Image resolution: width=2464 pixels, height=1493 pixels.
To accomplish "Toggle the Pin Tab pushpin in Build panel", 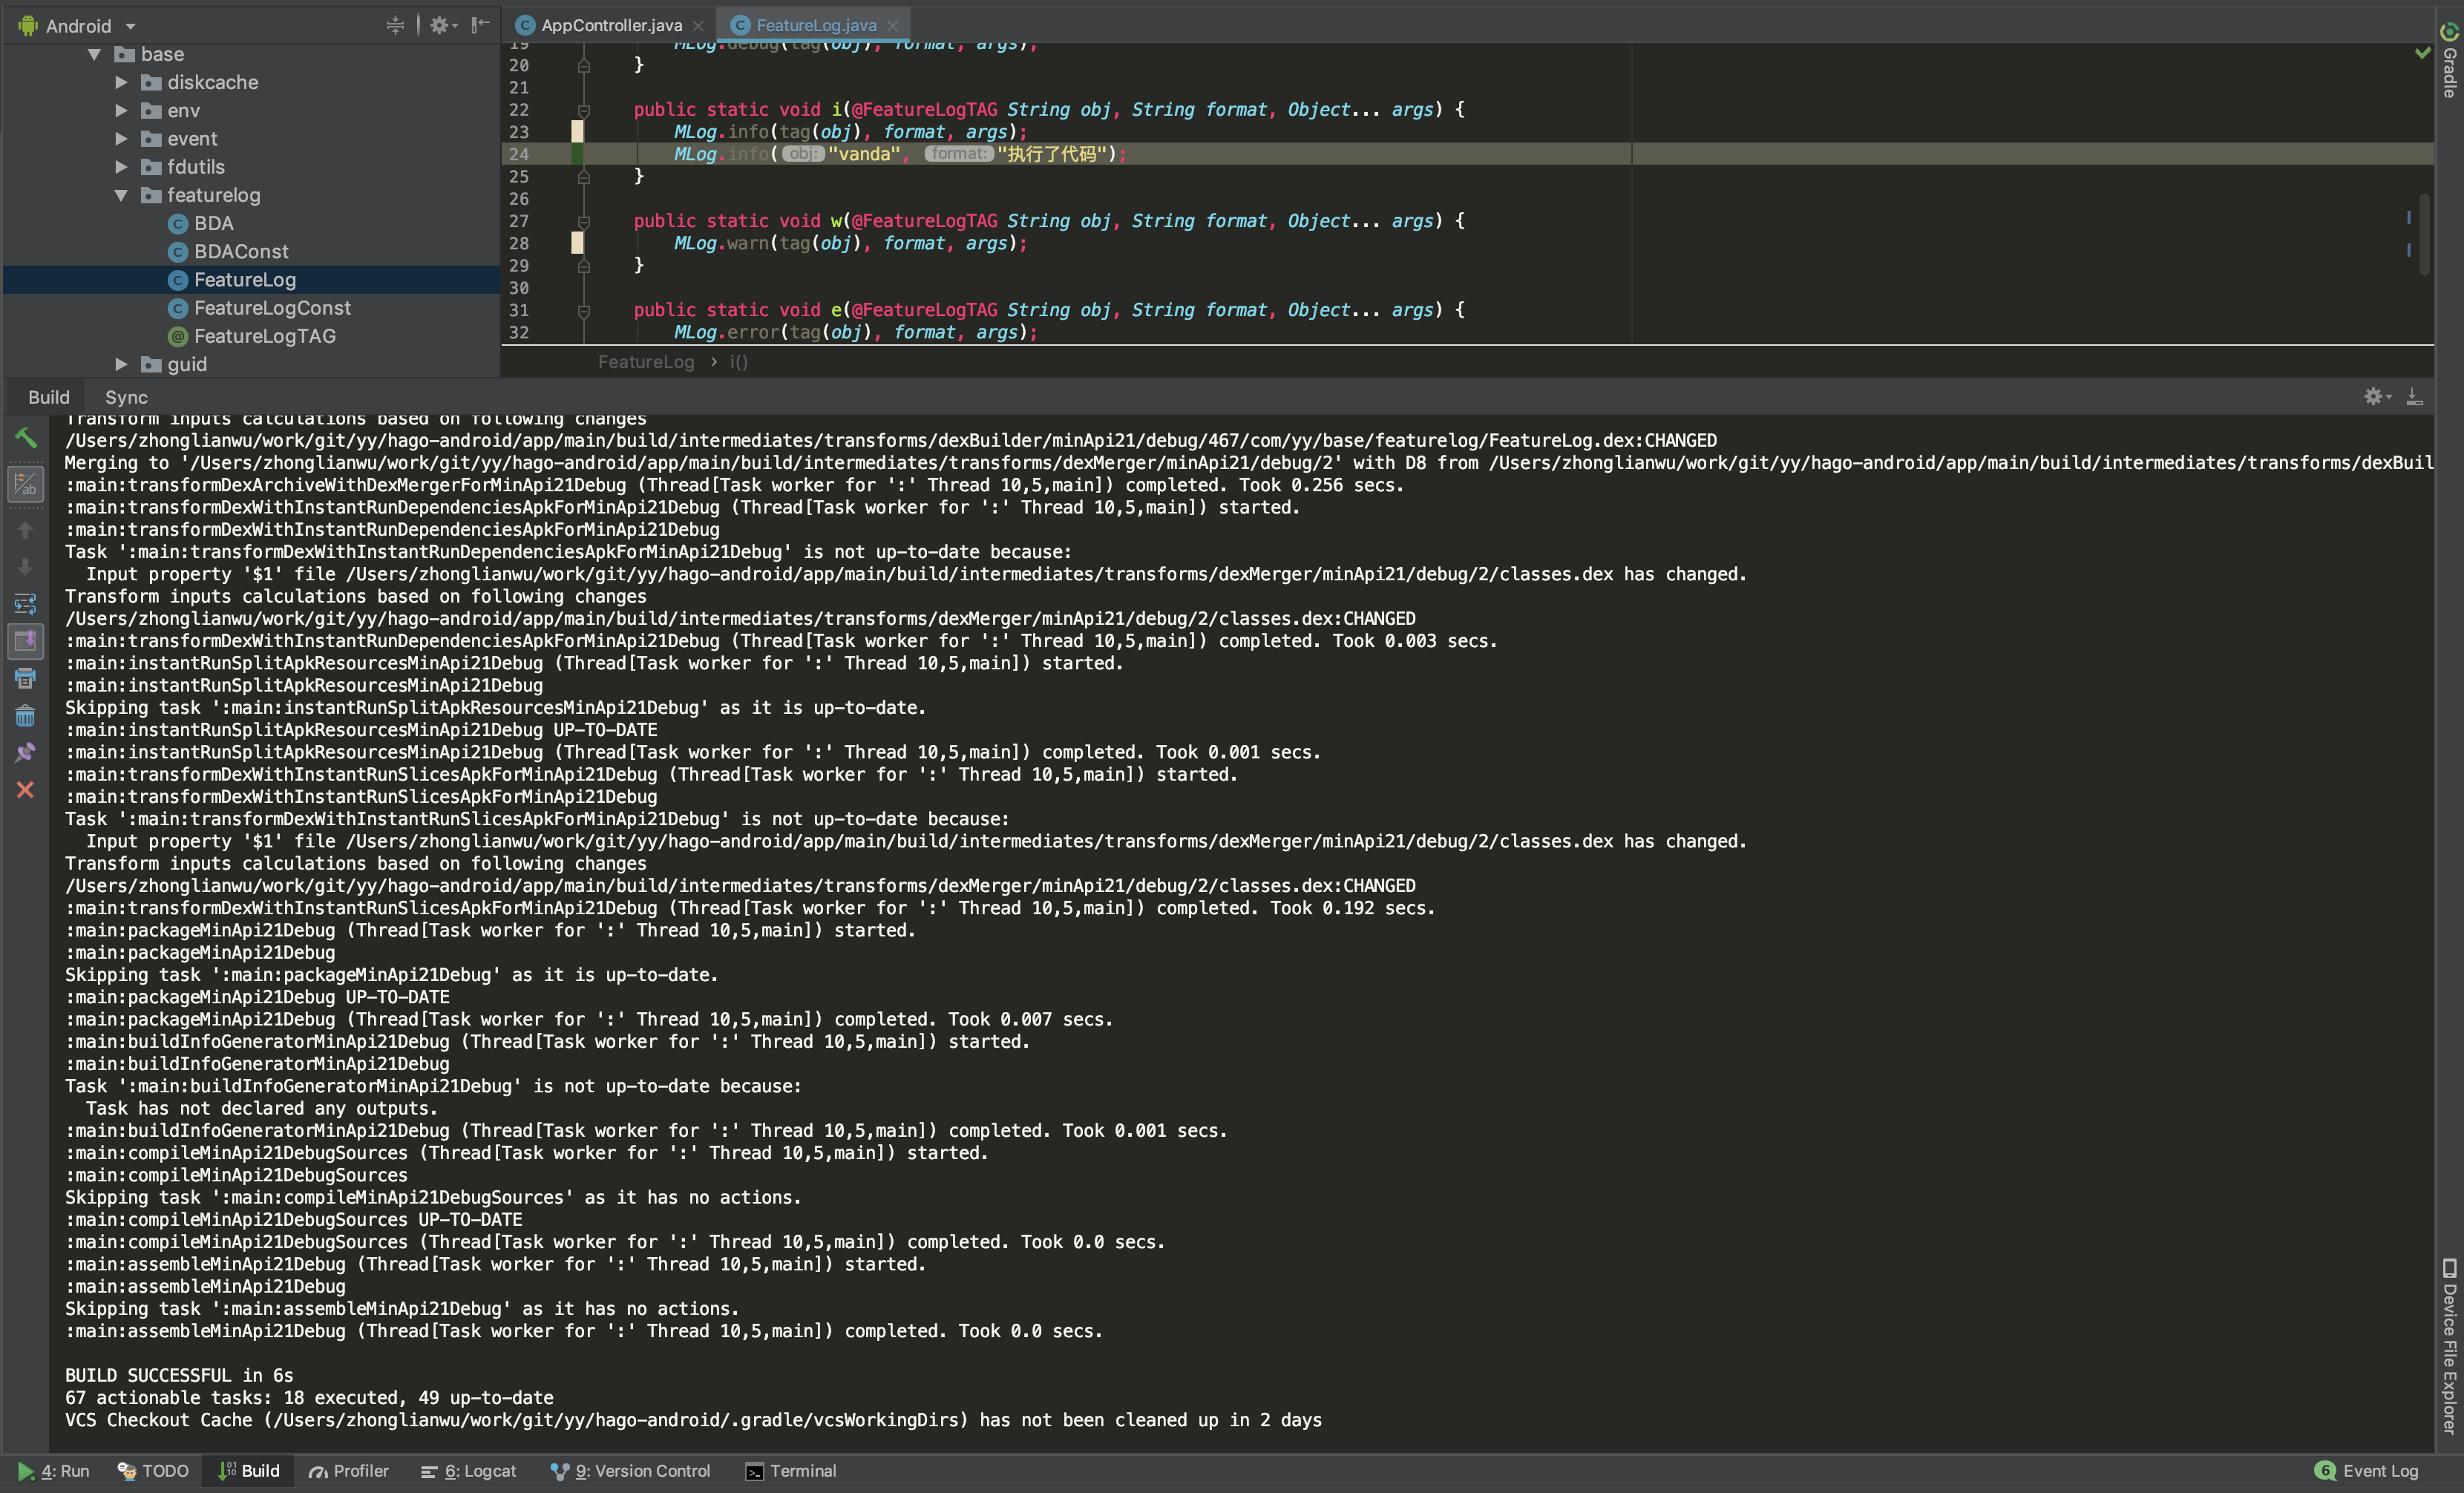I will tap(26, 753).
